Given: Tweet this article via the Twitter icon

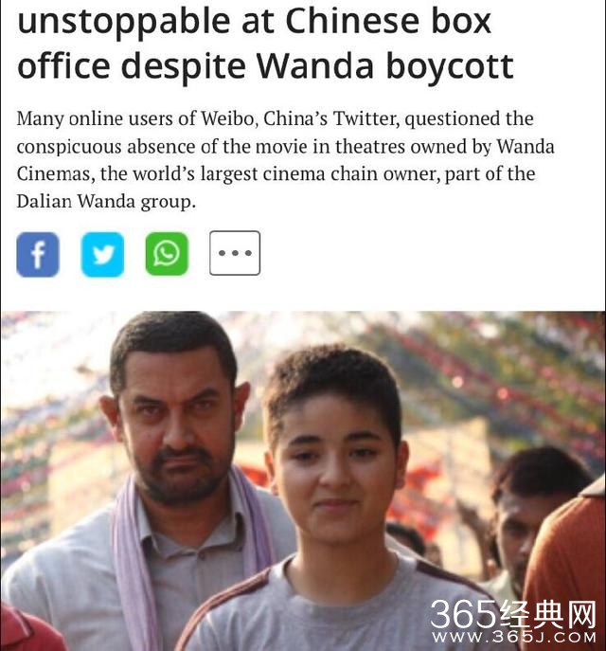Looking at the screenshot, I should click(102, 254).
